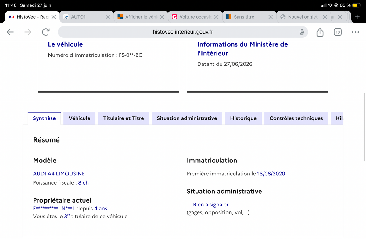Screen dimensions: 366x240
Task: Add a new browser tab with plus icon
Action: [x=357, y=17]
